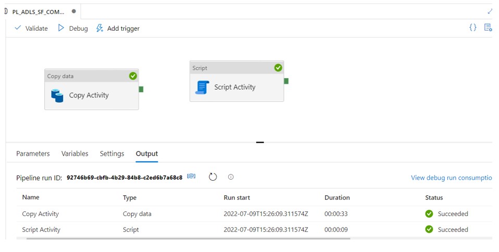Viewport: 499px width, 252px height.
Task: Collapse the bottom output panel handle
Action: click(260, 142)
